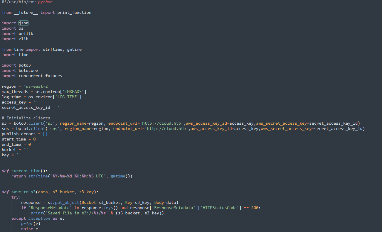382x232 pixels.
Task: Click the 'bucket' assignment line
Action: [15, 150]
